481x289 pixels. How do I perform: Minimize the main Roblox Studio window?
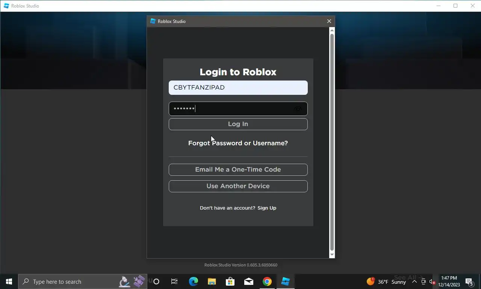[439, 6]
